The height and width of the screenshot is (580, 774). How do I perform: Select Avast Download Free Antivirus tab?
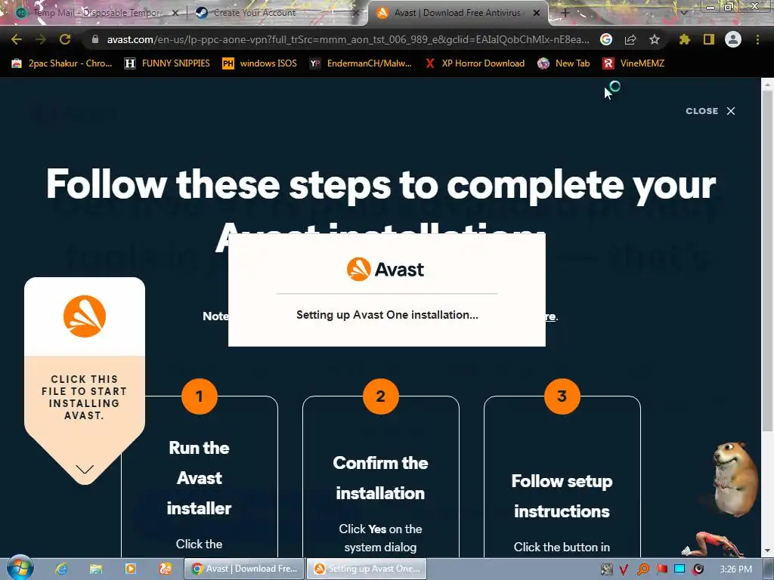pos(457,13)
